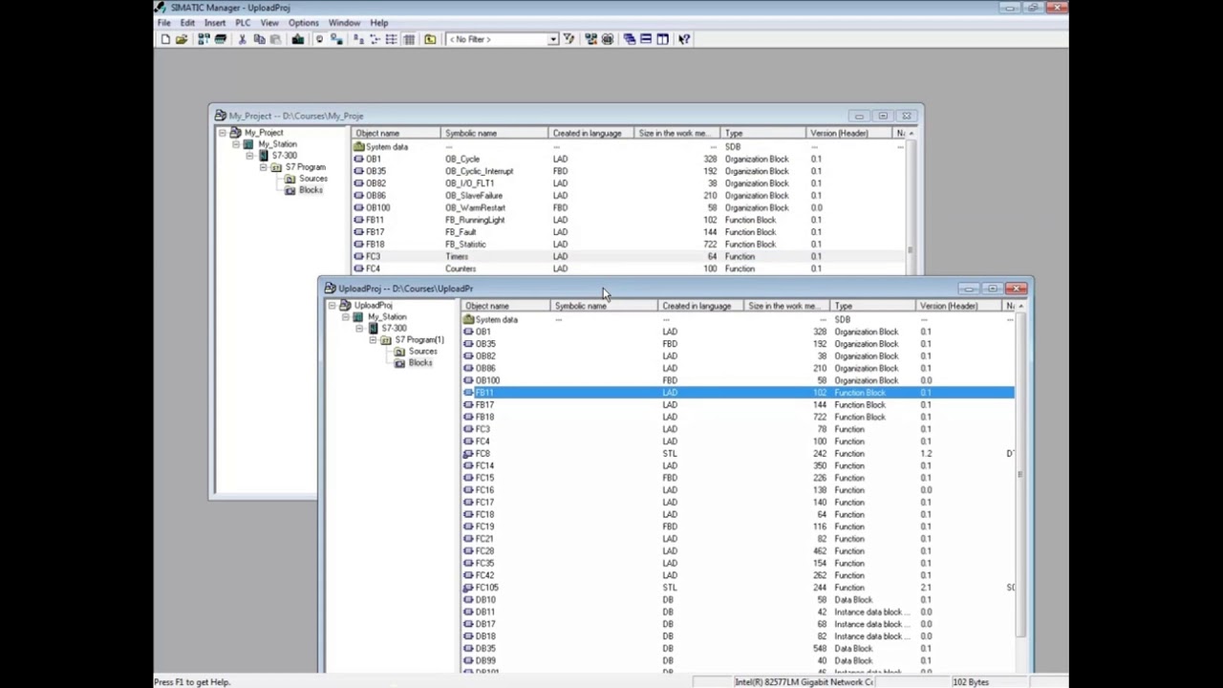Switch to List view icon
This screenshot has height=688, width=1223.
coord(391,39)
